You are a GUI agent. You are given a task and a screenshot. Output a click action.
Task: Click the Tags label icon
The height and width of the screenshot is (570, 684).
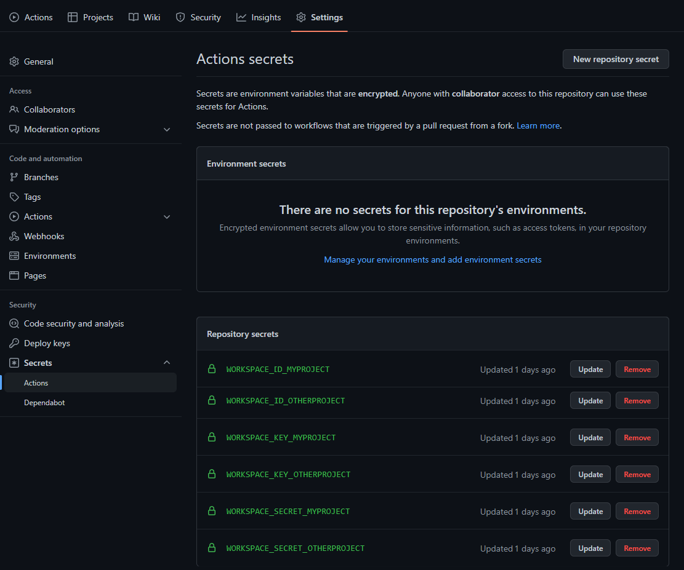click(x=14, y=197)
